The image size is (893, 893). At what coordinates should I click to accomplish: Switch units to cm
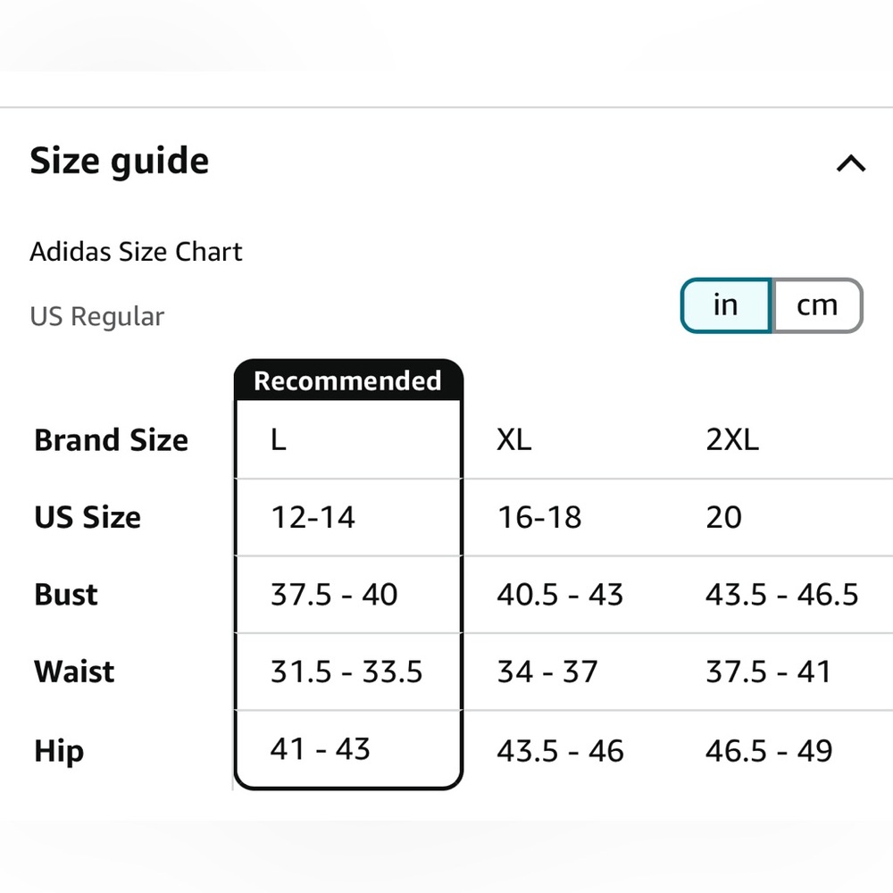tap(817, 305)
